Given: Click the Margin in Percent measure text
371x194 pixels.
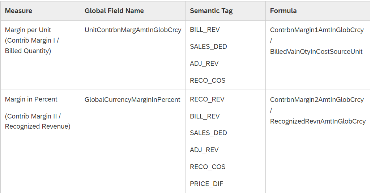Looking at the screenshot, I should tap(31, 99).
